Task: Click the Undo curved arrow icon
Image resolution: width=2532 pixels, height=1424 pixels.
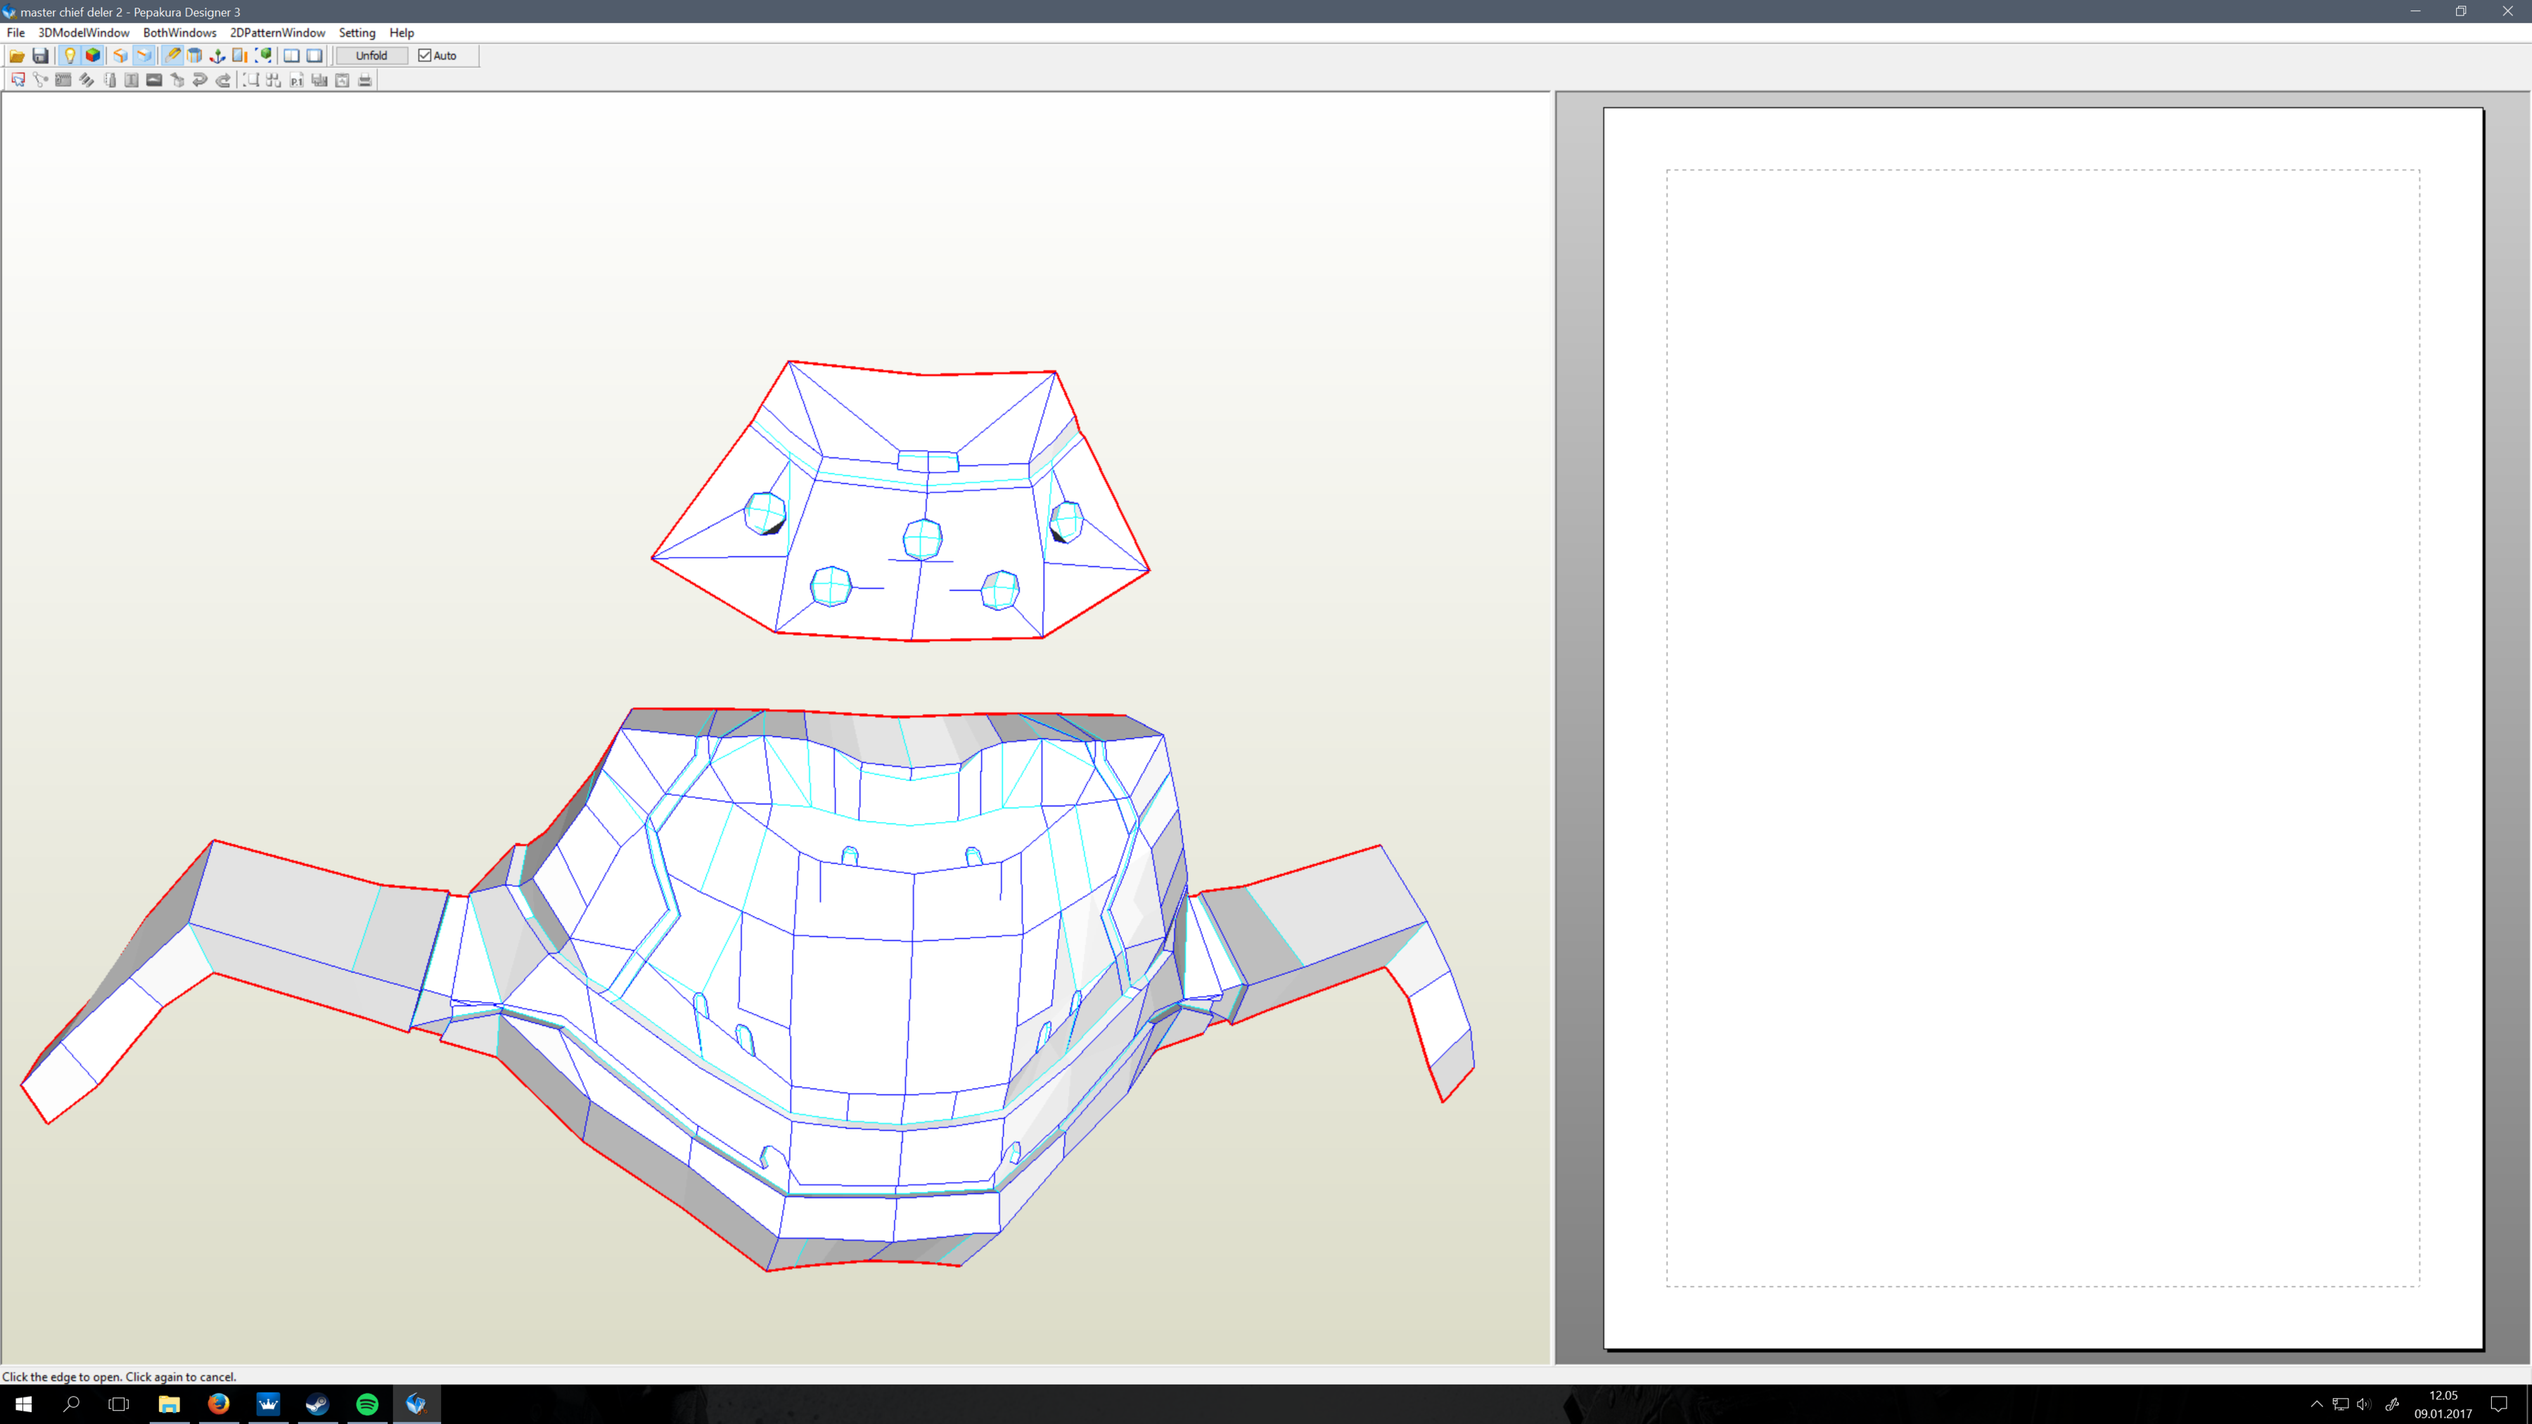Action: [200, 81]
